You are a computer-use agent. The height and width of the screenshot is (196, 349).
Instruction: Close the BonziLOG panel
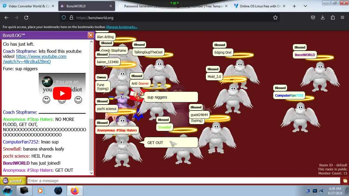(x=91, y=35)
